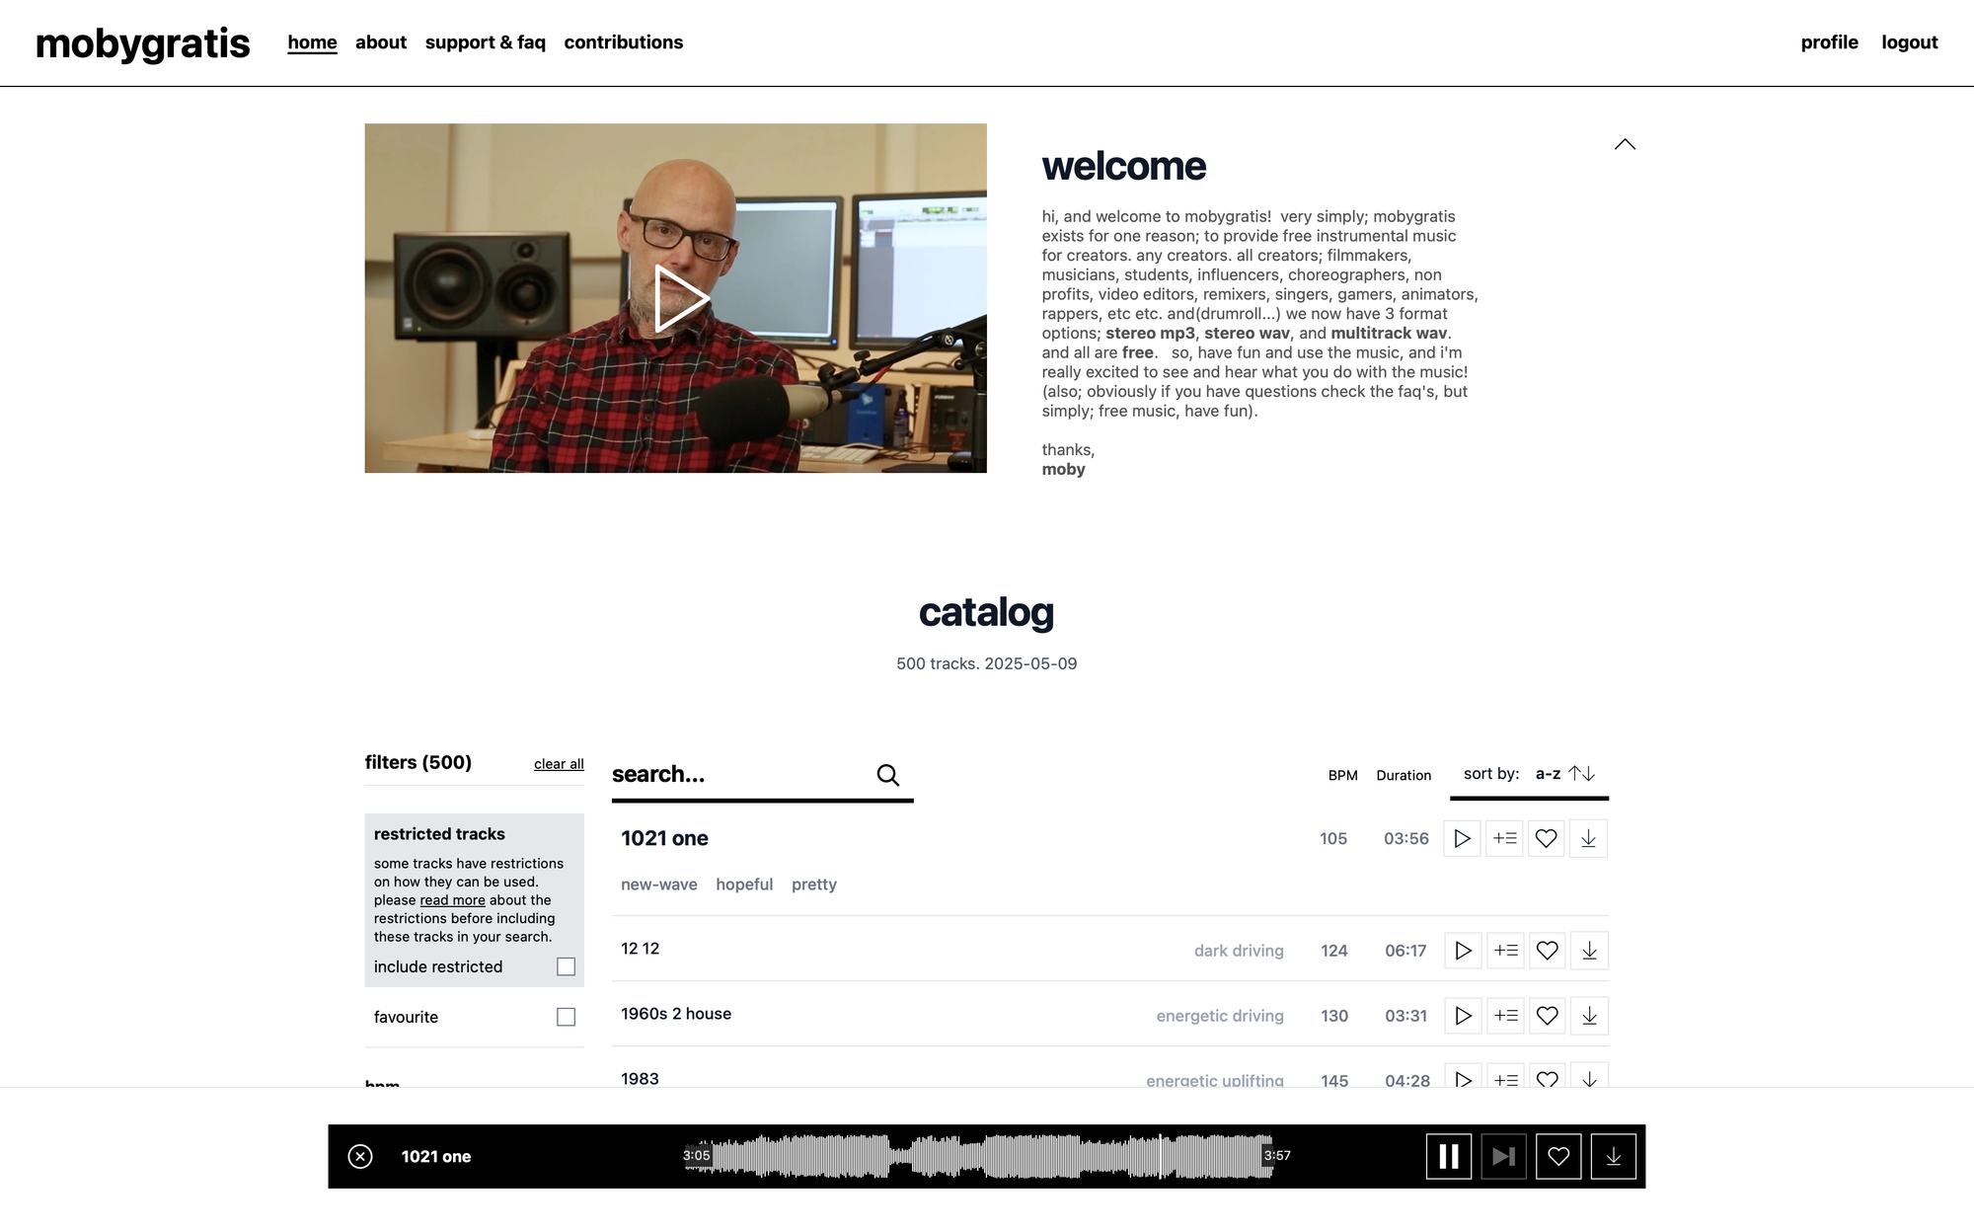Follow the read more restrictions link
Screen dimensions: 1974x1232
click(x=452, y=900)
